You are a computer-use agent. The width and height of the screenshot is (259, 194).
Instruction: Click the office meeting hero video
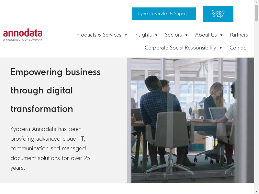click(191, 120)
